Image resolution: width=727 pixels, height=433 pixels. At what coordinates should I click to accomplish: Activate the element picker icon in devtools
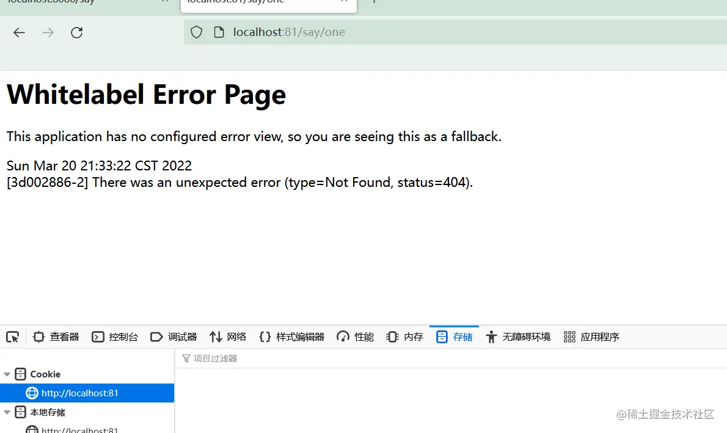12,337
